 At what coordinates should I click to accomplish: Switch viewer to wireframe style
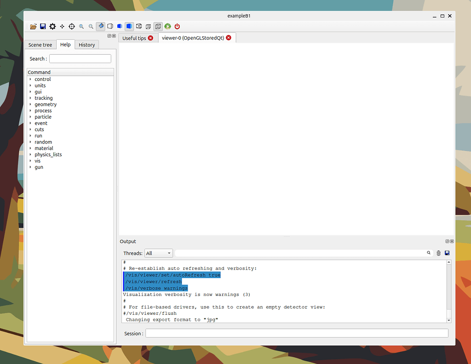click(x=110, y=26)
